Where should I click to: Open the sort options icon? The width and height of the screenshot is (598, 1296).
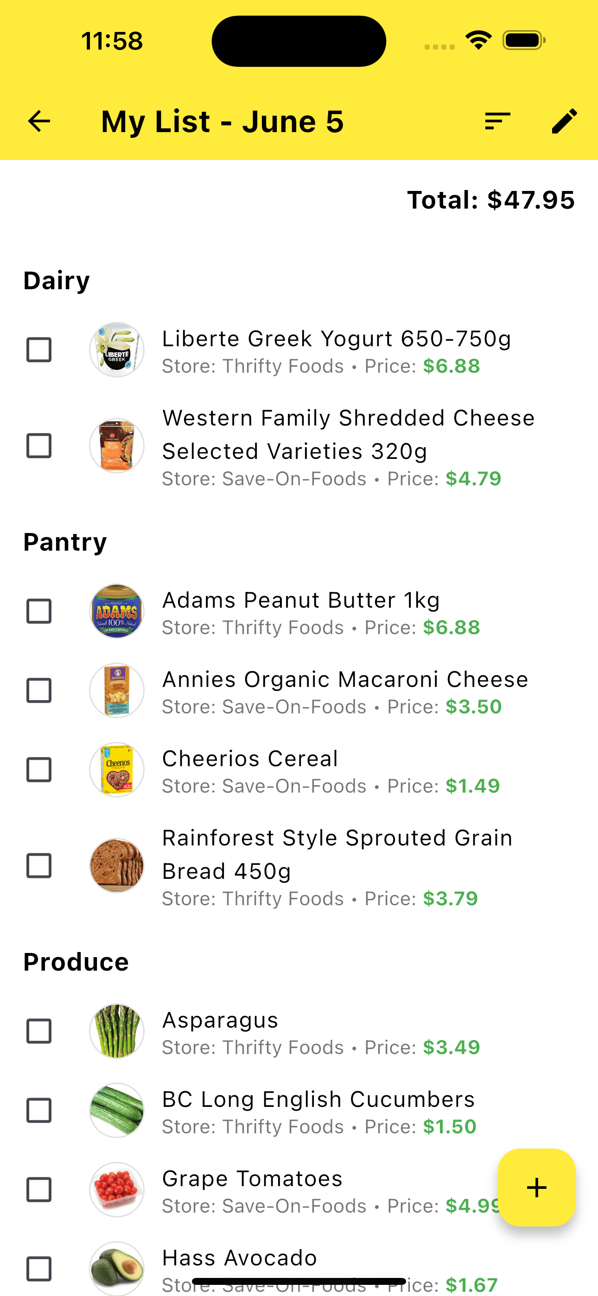497,121
